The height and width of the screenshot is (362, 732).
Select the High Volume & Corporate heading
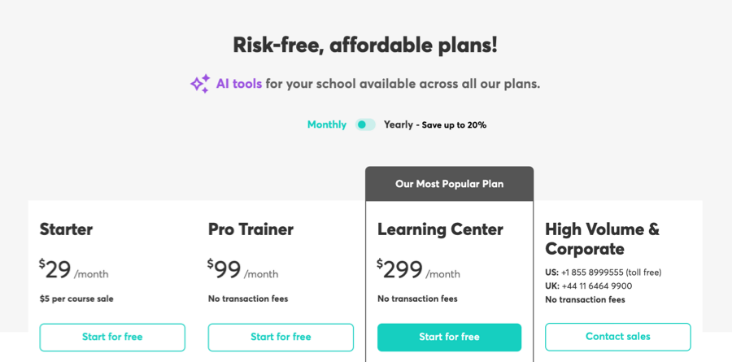tap(602, 238)
